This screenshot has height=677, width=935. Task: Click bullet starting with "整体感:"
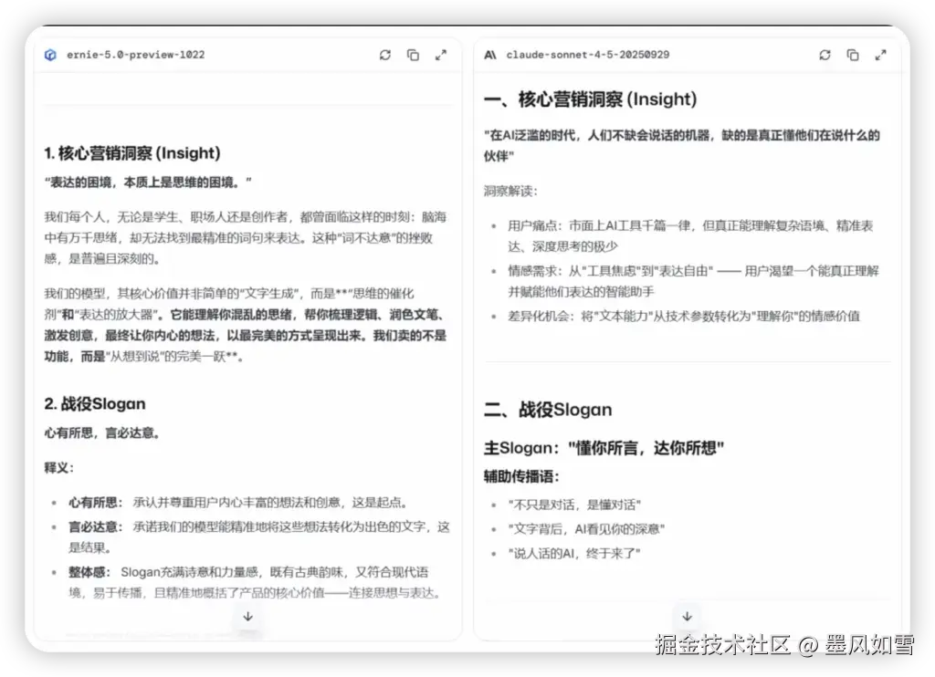tap(256, 582)
